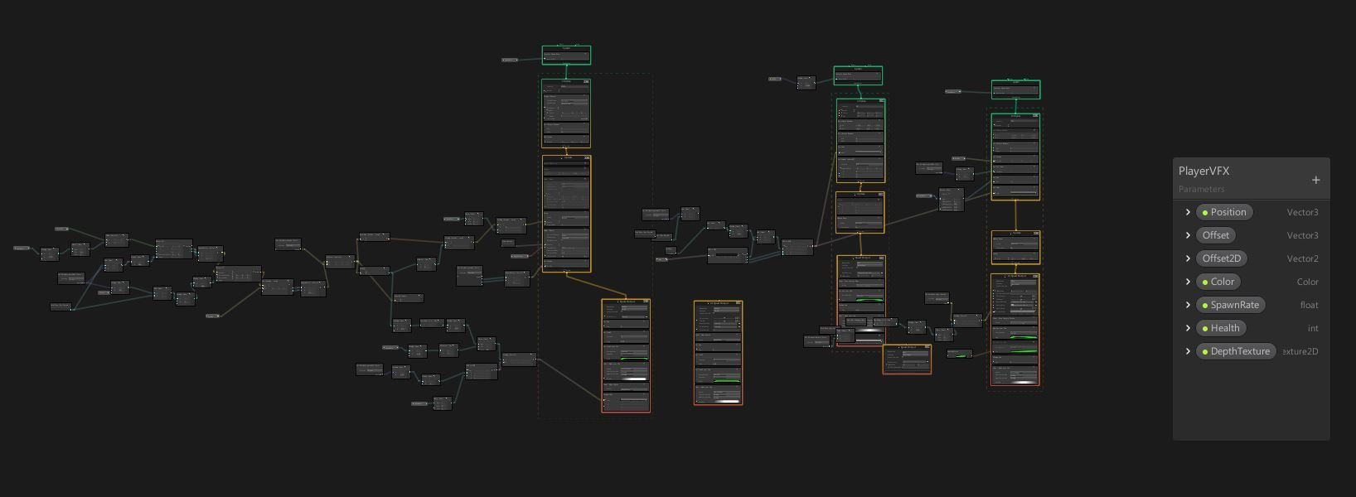Click the green exposed dot on Color
Screen dimensions: 1356x497
point(1205,282)
